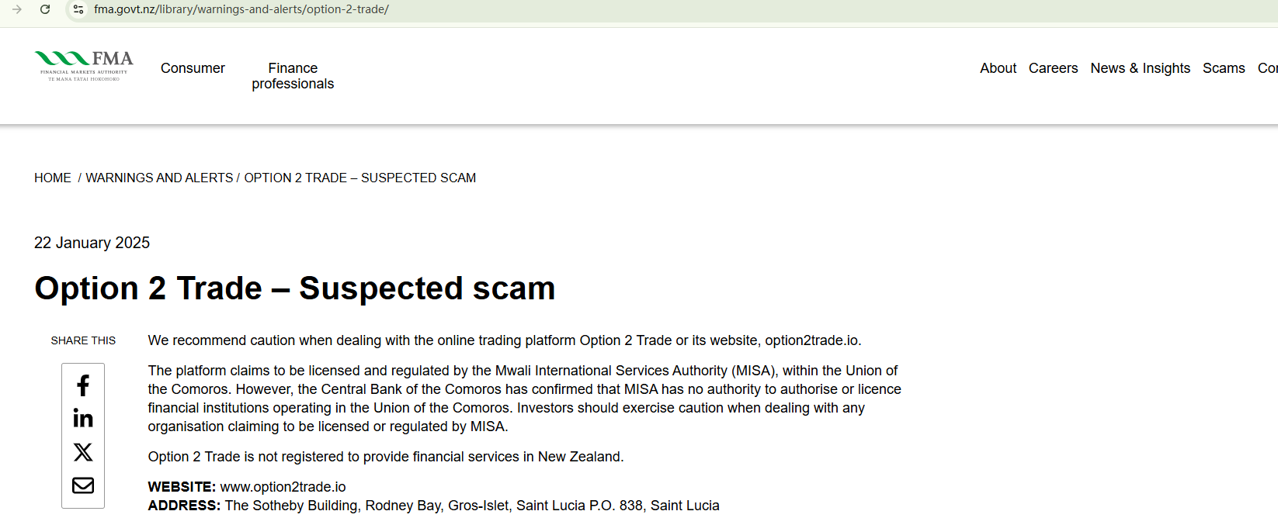This screenshot has height=518, width=1278.
Task: Go to WARNINGS AND ALERTS breadcrumb
Action: [x=159, y=178]
